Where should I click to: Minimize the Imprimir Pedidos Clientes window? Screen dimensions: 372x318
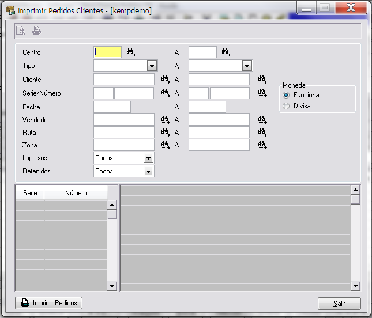[x=306, y=9]
